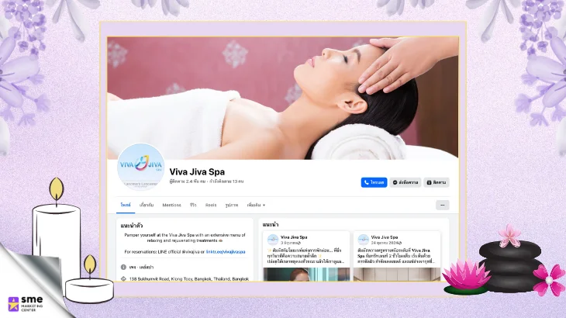The width and height of the screenshot is (566, 318).
Task: Click the Follow button with bookmark icon
Action: (437, 182)
